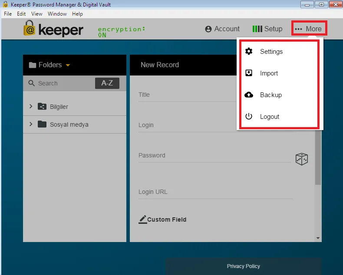Click the keeper wordmark text

click(x=61, y=30)
